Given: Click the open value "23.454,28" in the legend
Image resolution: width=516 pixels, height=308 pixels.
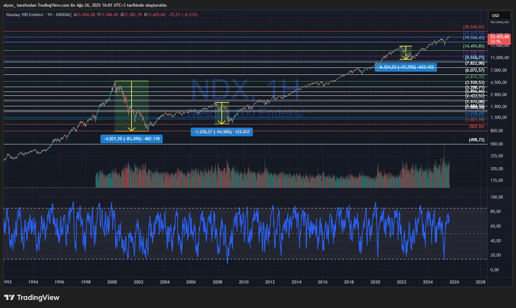Looking at the screenshot, I should point(85,15).
